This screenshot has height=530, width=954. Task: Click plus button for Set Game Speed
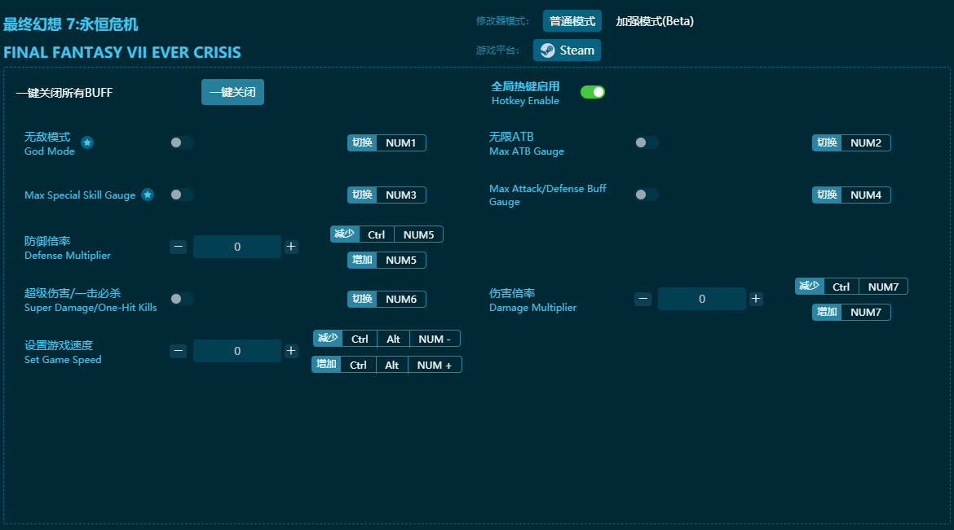(291, 351)
